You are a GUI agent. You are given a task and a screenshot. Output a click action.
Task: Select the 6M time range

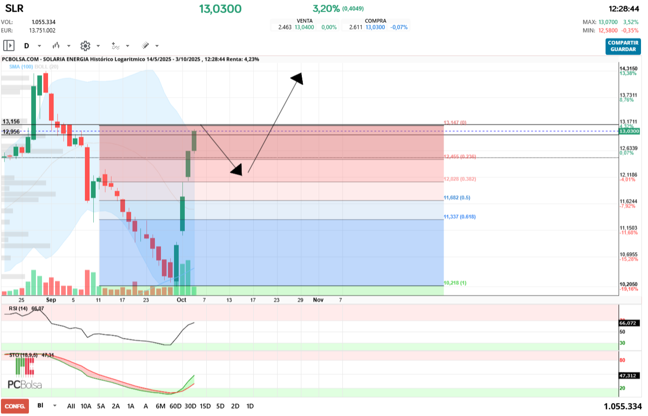pos(160,406)
